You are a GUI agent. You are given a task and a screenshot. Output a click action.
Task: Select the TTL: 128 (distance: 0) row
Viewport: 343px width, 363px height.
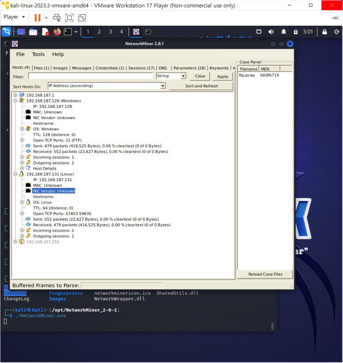click(54, 134)
